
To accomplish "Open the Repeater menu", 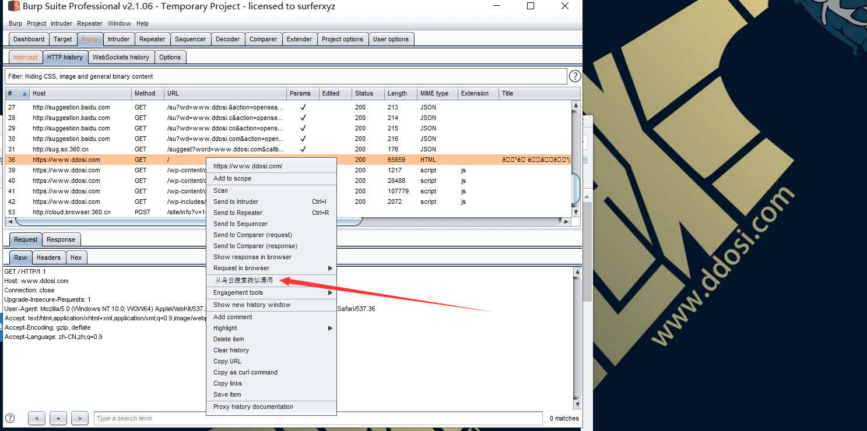I will [x=90, y=23].
